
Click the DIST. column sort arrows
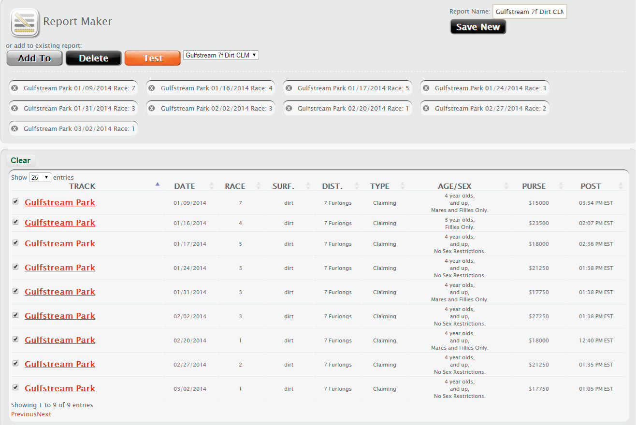point(357,186)
